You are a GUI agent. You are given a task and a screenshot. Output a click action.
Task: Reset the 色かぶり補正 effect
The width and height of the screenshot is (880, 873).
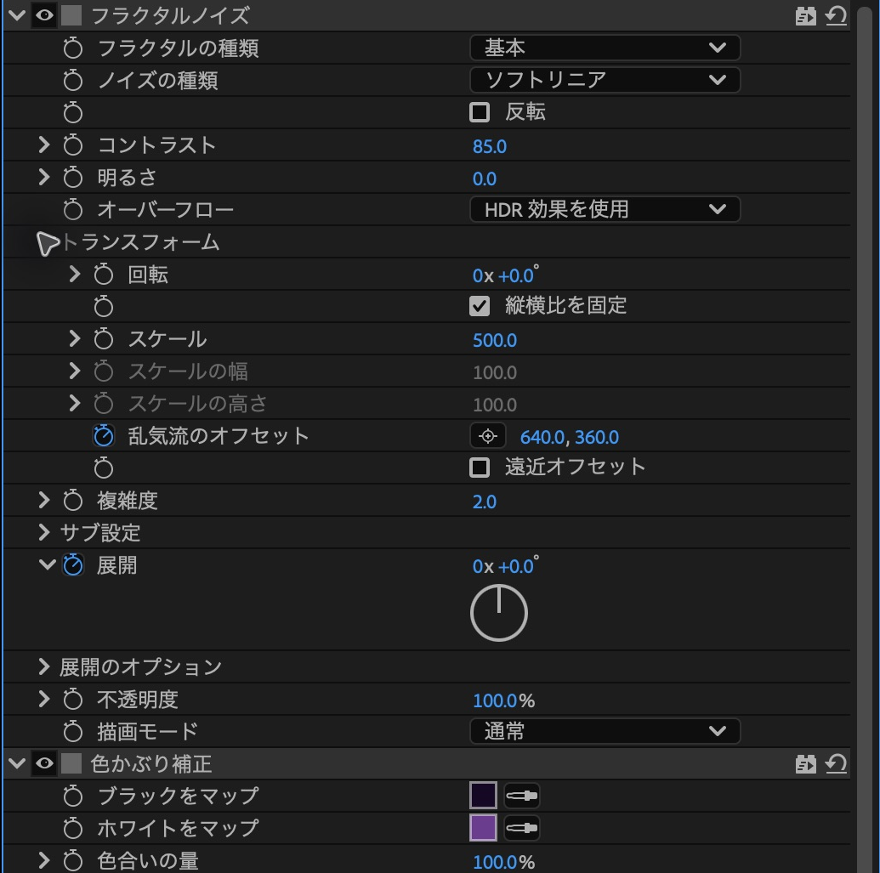836,763
